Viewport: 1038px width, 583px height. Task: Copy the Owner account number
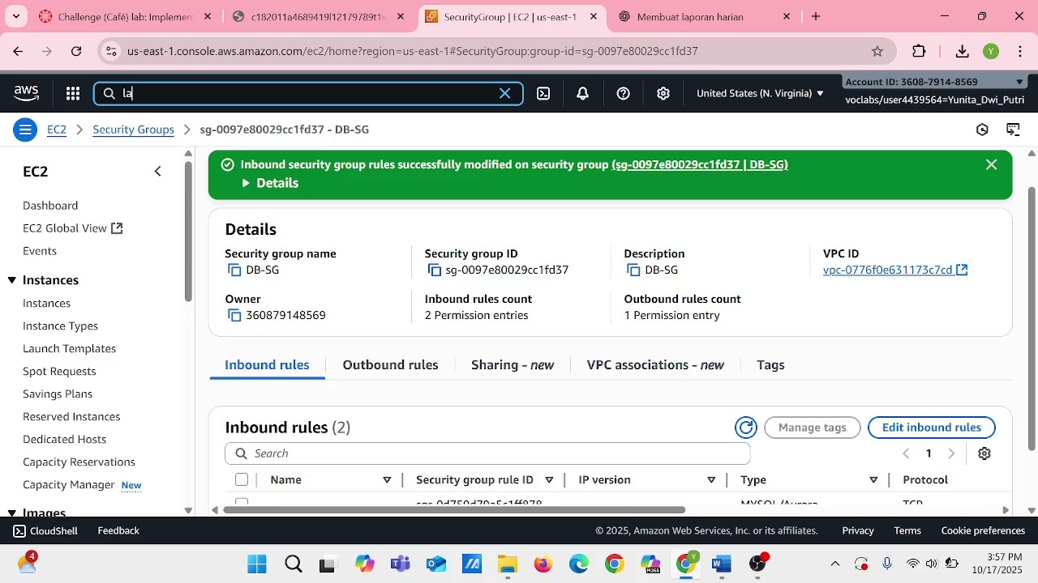(234, 315)
